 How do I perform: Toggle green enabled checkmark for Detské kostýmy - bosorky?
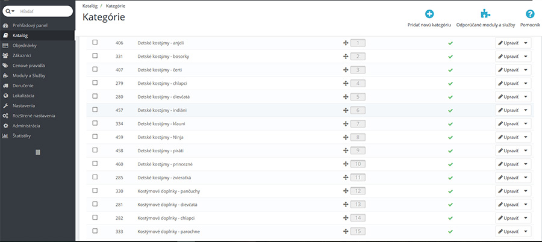[x=450, y=57]
